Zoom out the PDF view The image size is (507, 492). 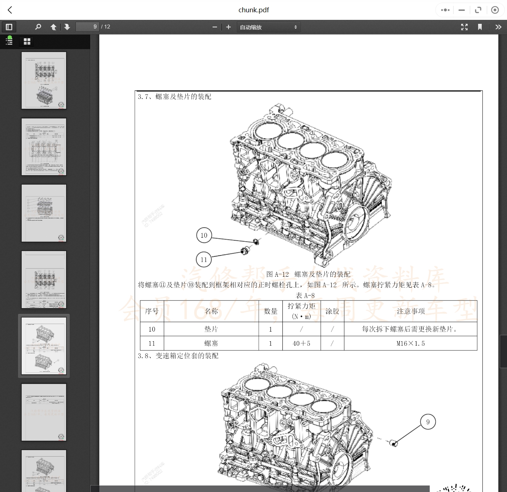coord(214,27)
